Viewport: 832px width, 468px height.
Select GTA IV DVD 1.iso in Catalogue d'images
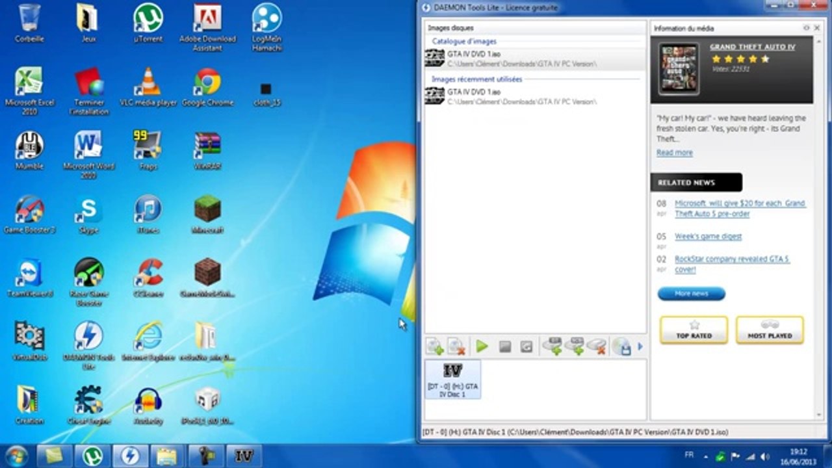(534, 58)
